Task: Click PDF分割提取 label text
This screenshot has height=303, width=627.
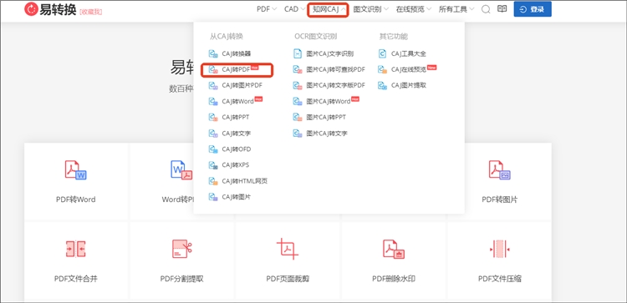Action: (182, 279)
